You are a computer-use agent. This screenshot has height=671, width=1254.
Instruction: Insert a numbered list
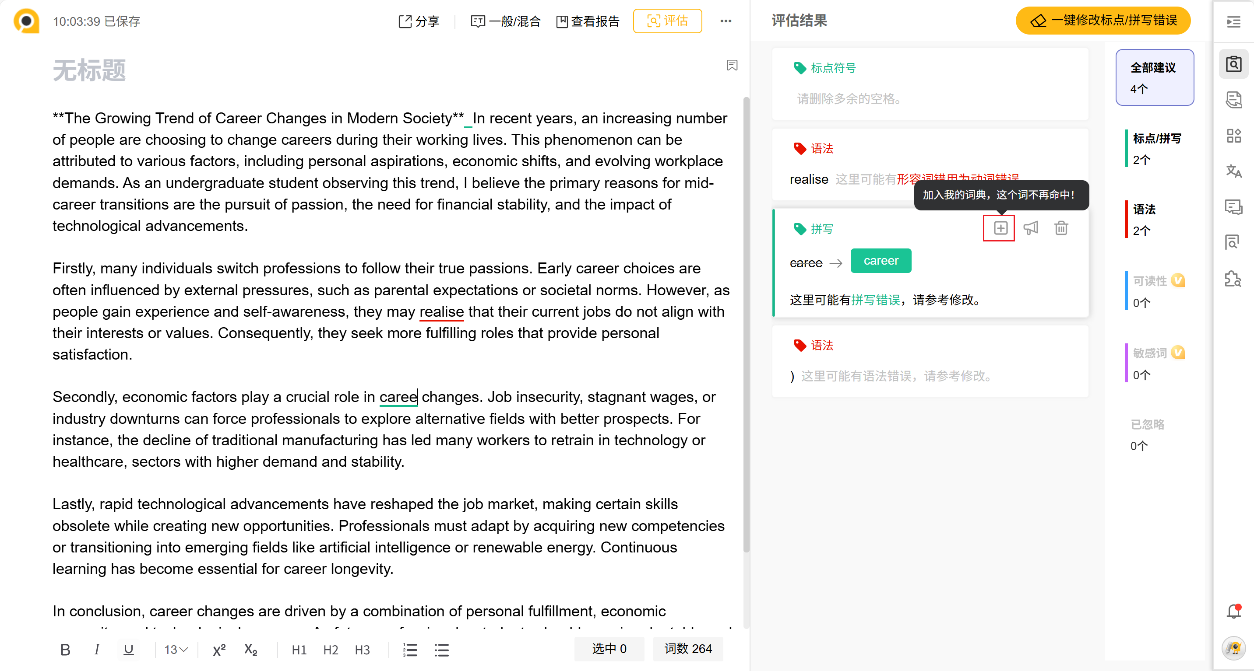[x=410, y=650]
